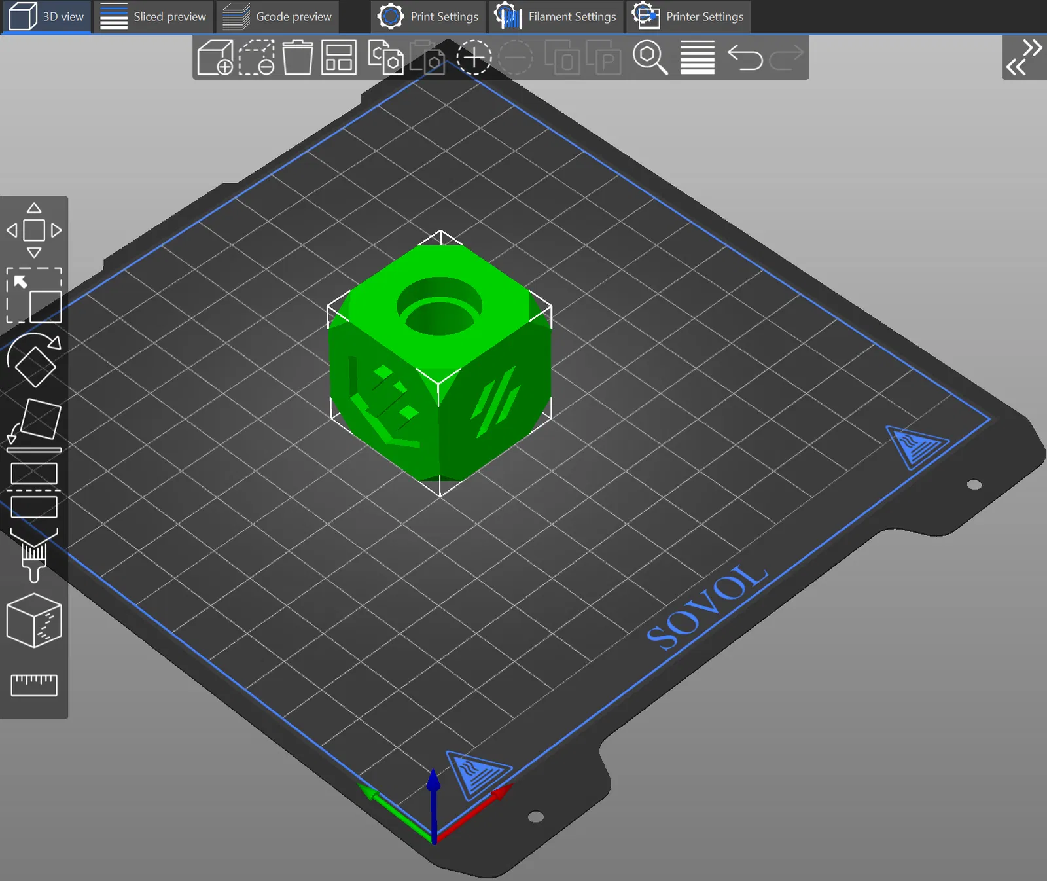This screenshot has width=1047, height=881.
Task: Click the Redo arrow icon
Action: 786,58
